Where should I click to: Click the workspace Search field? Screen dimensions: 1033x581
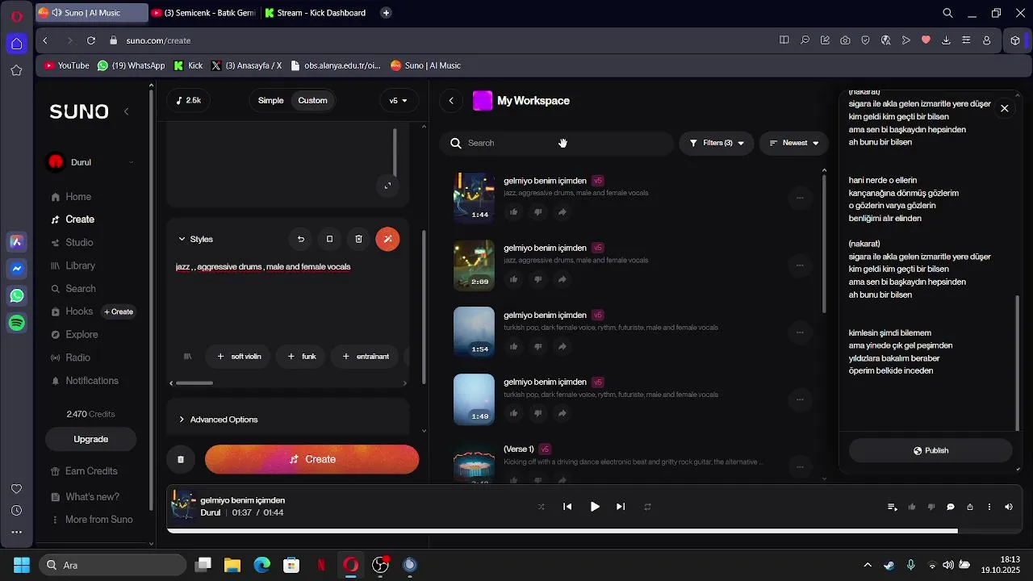pos(557,143)
